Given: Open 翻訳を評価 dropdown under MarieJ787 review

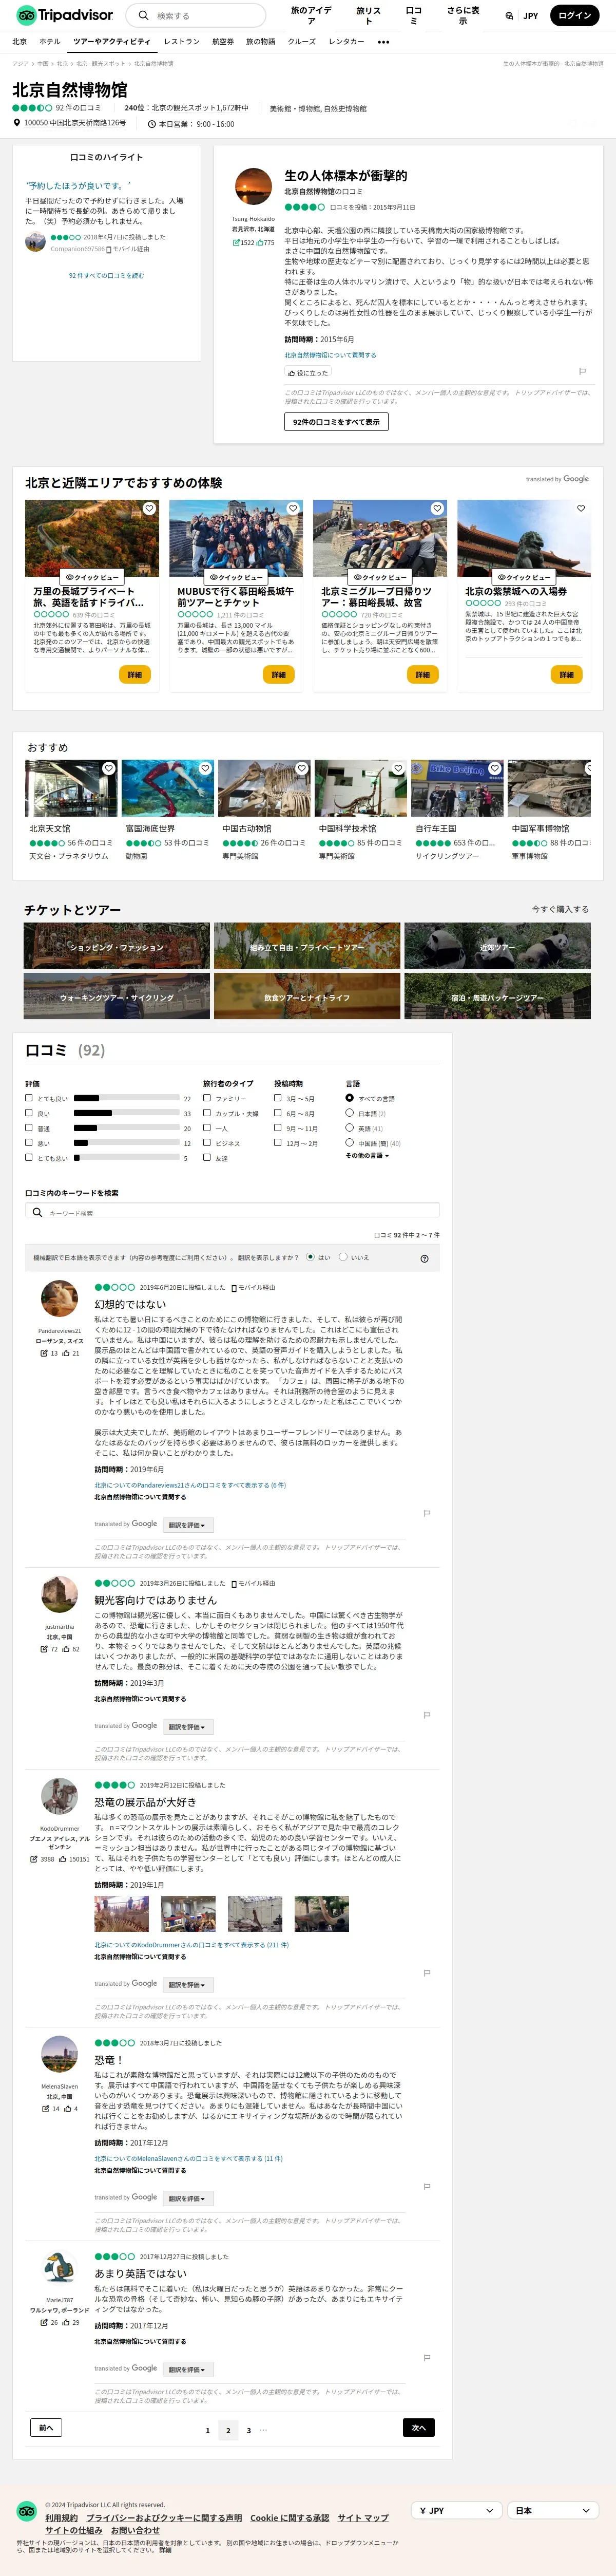Looking at the screenshot, I should (187, 2370).
